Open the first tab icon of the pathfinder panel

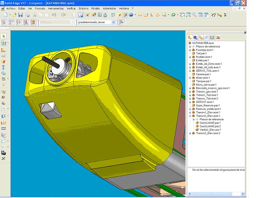(x=190, y=37)
